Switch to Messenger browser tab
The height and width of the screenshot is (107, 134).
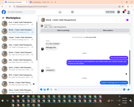(x=16, y=2)
